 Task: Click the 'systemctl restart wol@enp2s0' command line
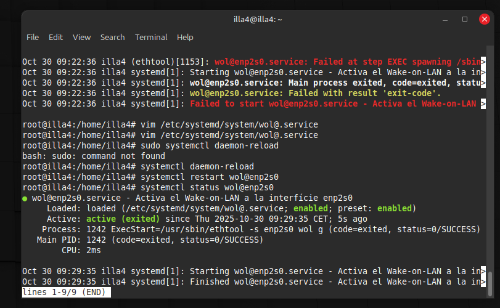point(209,177)
